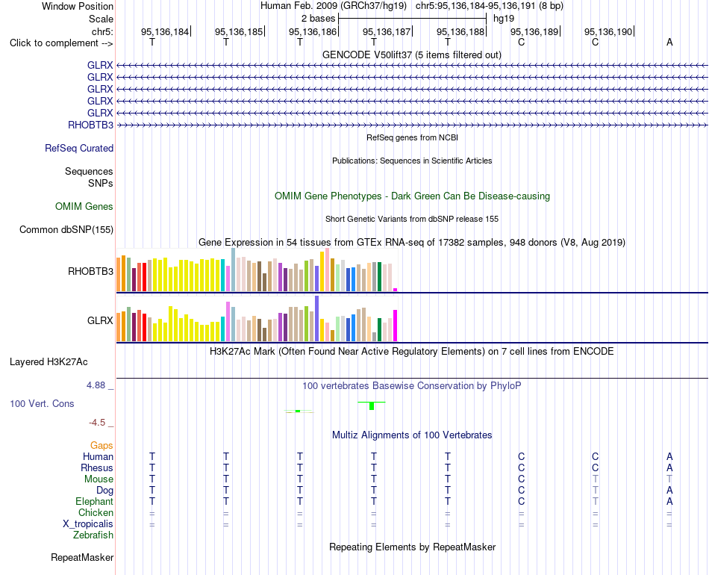Click the Gaps row label

pos(101,446)
